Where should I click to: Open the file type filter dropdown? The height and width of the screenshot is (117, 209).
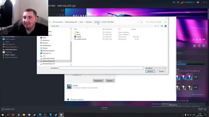[x=155, y=68]
